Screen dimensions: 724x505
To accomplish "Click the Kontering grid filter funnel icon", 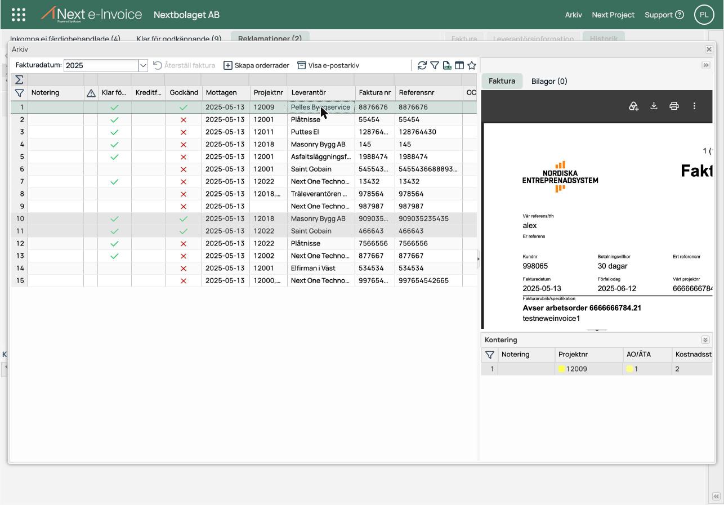I will pyautogui.click(x=490, y=355).
